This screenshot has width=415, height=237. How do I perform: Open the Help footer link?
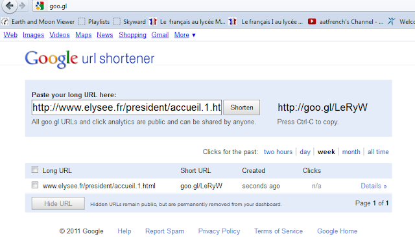[124, 231]
